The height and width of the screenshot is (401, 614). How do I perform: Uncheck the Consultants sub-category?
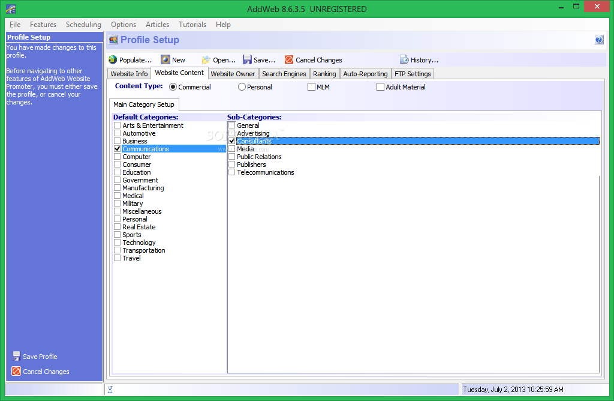(x=232, y=140)
